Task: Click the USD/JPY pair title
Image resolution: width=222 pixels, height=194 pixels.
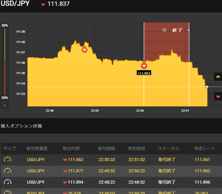Action: point(15,4)
